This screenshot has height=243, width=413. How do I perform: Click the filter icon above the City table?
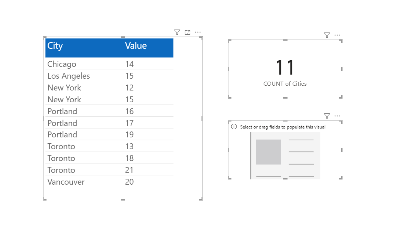point(177,32)
